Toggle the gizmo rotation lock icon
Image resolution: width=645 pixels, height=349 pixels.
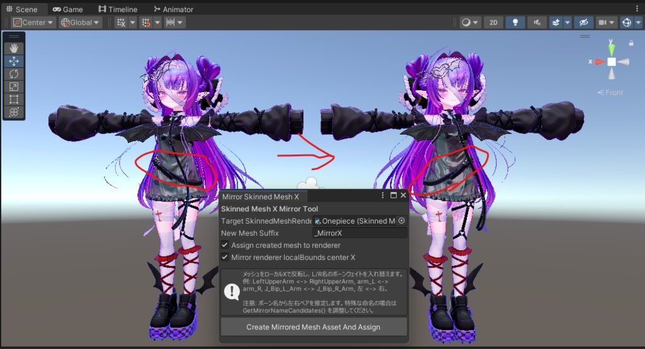[631, 43]
